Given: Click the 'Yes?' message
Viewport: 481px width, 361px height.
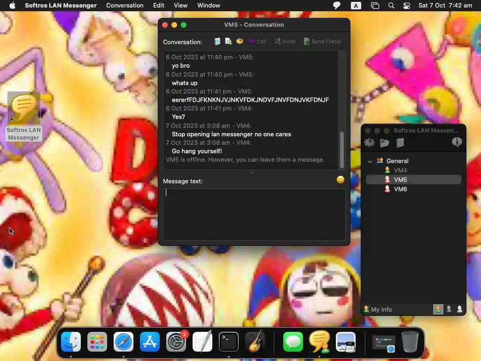Looking at the screenshot, I should 178,117.
